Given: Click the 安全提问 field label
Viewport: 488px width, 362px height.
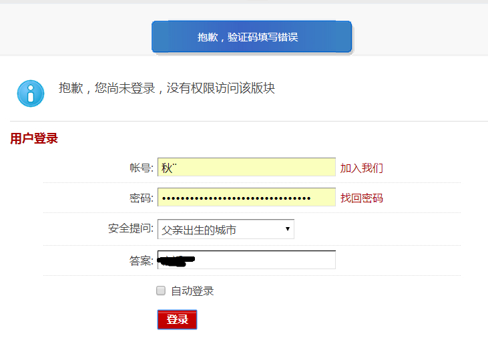Looking at the screenshot, I should pos(131,229).
